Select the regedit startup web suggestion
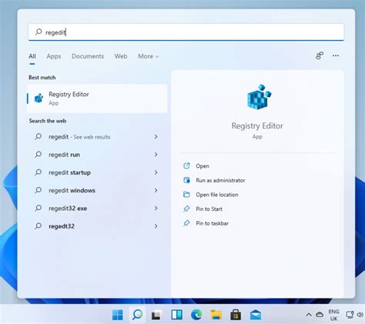The image size is (365, 324). coord(97,172)
